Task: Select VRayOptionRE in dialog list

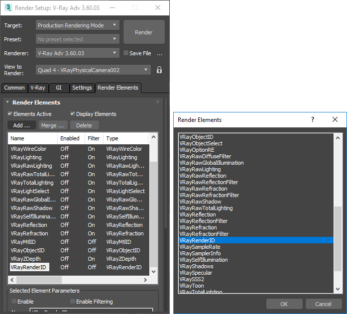Action: 256,150
